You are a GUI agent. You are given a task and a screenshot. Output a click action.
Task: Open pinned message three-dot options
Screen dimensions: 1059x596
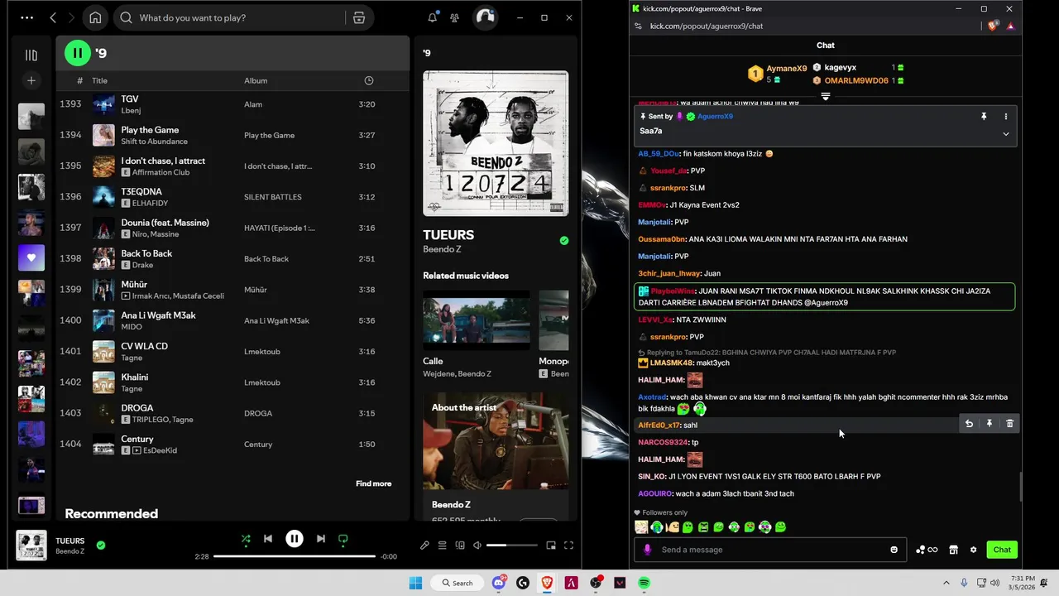coord(1006,117)
